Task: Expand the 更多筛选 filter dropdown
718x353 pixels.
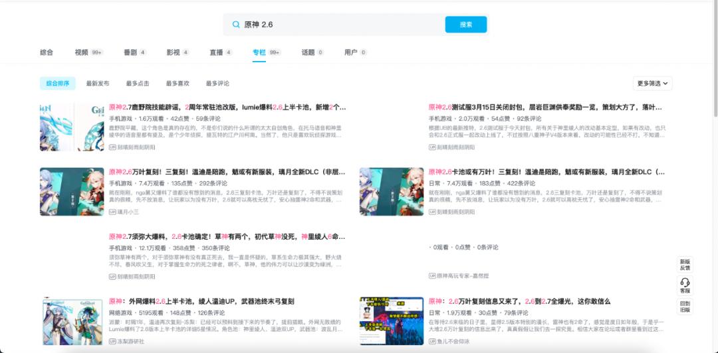Action: [653, 84]
